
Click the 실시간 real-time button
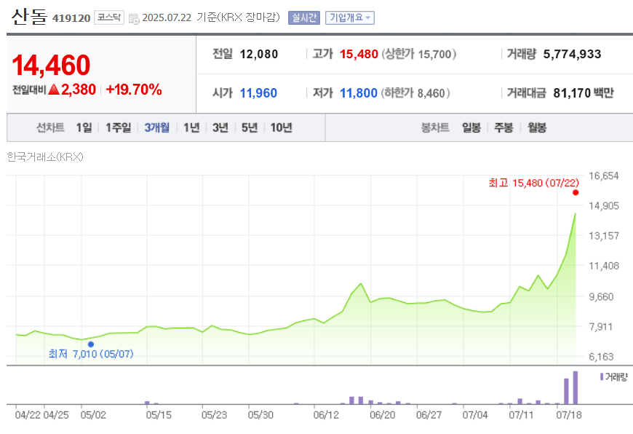tap(304, 17)
